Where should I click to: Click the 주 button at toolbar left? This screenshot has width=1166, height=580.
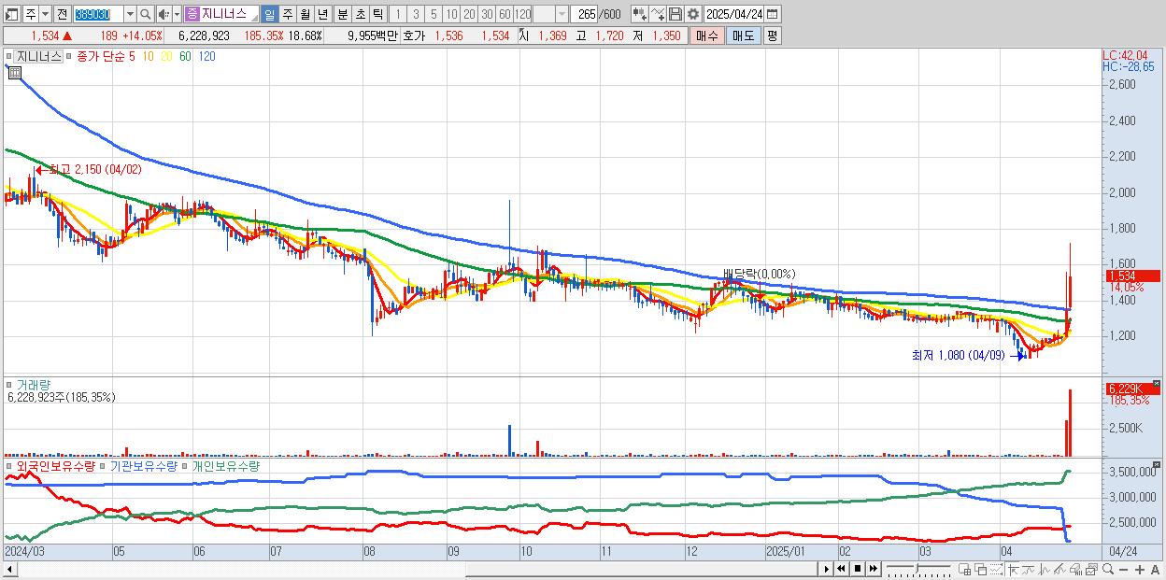click(x=31, y=14)
